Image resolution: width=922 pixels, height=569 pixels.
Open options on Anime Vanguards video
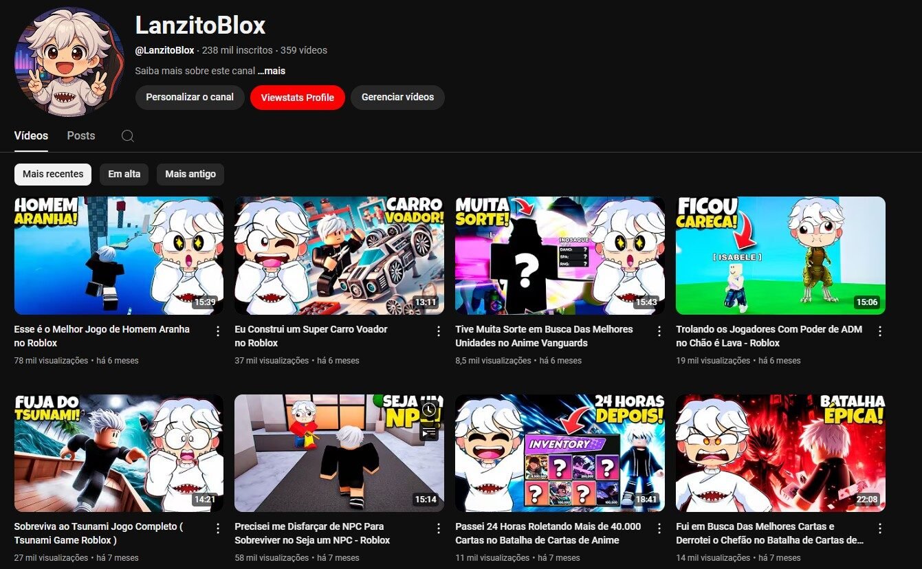point(659,331)
